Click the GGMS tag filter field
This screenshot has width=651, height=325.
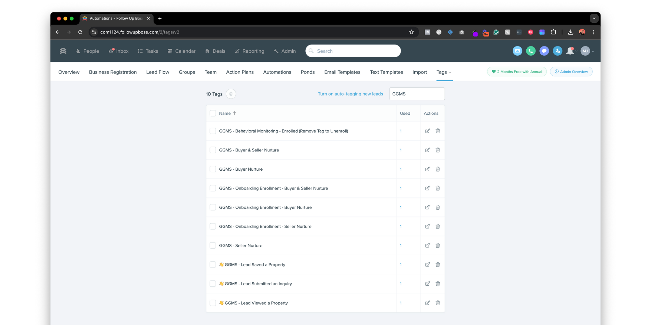click(417, 94)
